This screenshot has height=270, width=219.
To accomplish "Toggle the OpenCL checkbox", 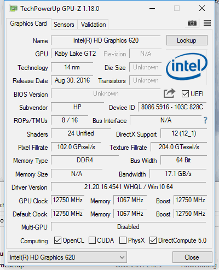I will click(x=57, y=240).
